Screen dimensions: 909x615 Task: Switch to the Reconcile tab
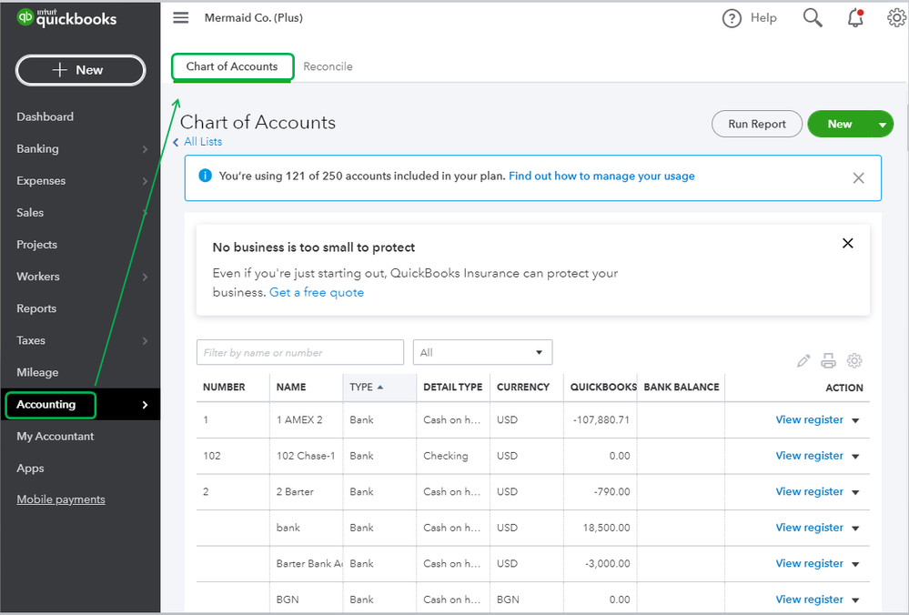pyautogui.click(x=328, y=66)
